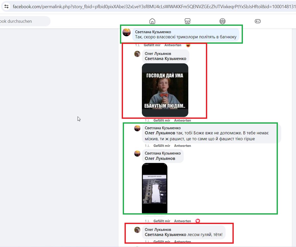This screenshot has width=296, height=247.
Task: Click Gefällt mir under the building photo comment
Action: pos(162,221)
